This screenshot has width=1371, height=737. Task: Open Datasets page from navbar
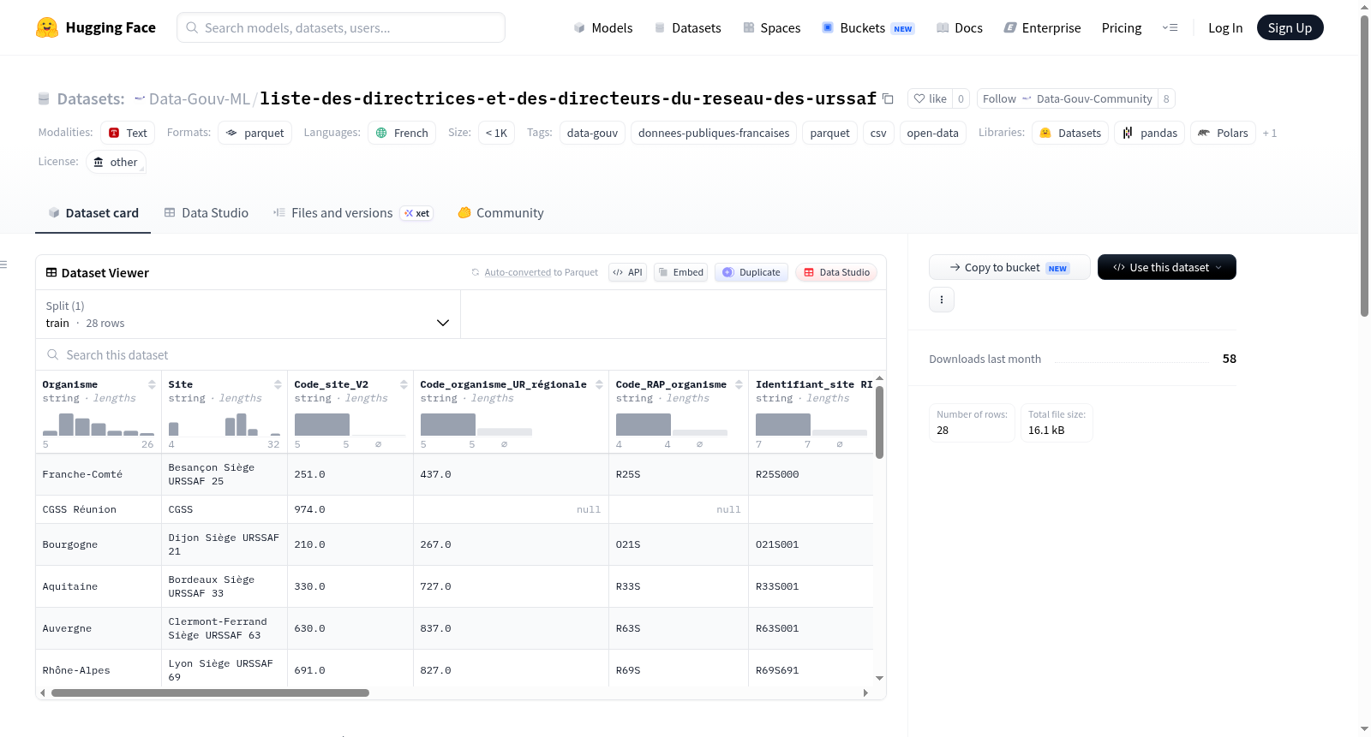pos(687,28)
